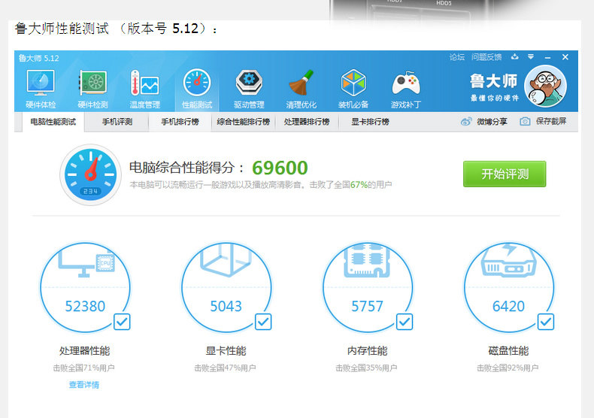Click the 击败全国35%用户 text
This screenshot has width=594, height=418.
pos(366,368)
